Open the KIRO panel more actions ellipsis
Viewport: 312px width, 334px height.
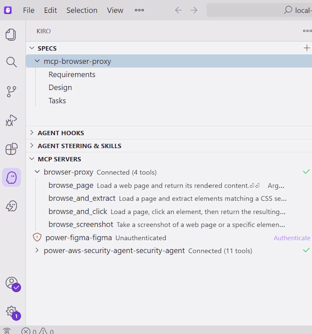coord(307,31)
